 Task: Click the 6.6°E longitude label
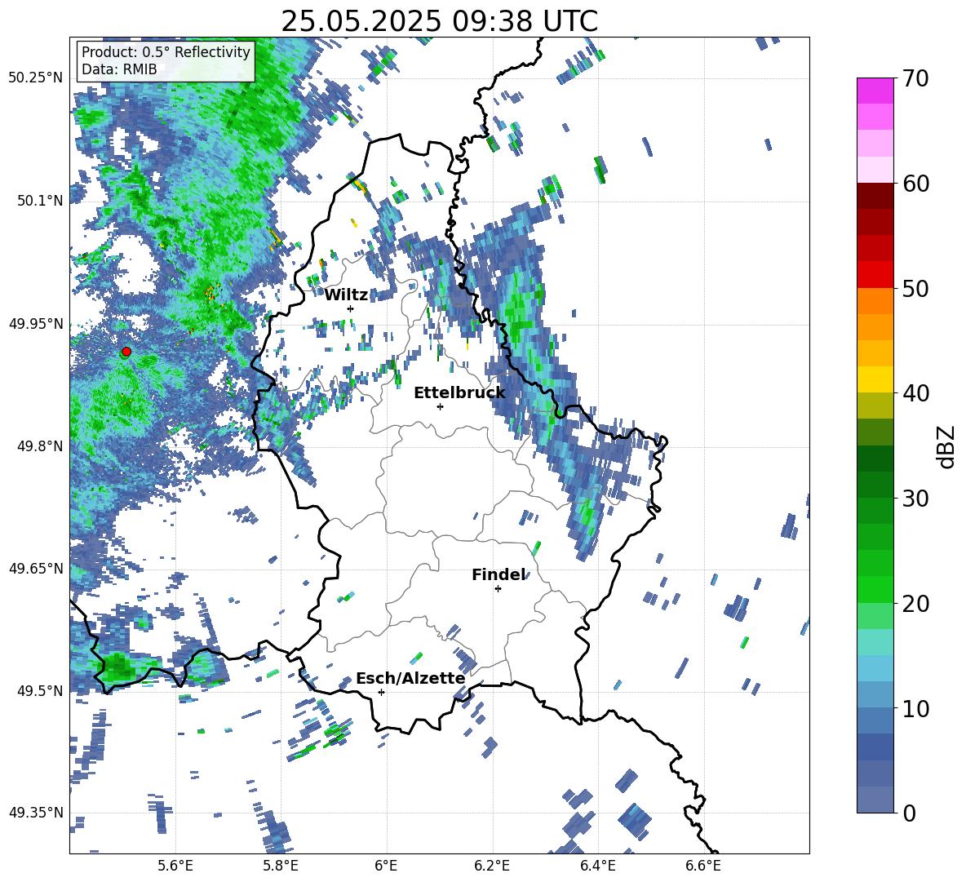click(x=703, y=866)
